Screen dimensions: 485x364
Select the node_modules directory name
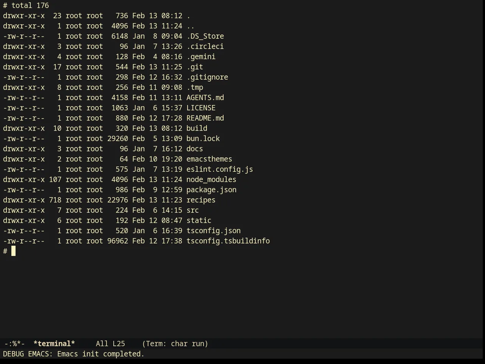coord(211,179)
